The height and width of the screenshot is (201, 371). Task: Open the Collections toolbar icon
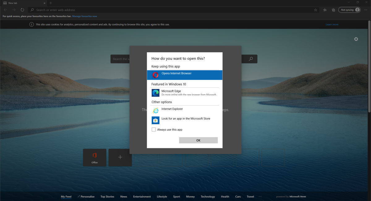333,10
